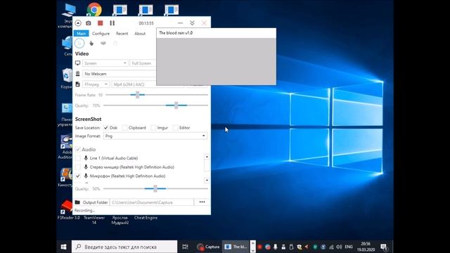Check Line 1 (Virtual Audio Cable)

pos(78,158)
